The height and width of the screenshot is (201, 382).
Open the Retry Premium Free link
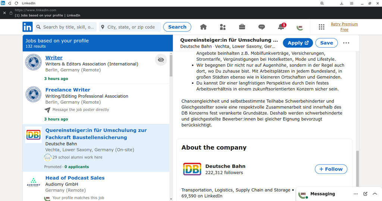point(344,27)
